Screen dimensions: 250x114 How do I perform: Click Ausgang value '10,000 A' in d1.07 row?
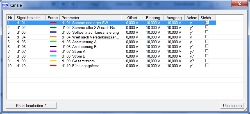[x=174, y=51]
